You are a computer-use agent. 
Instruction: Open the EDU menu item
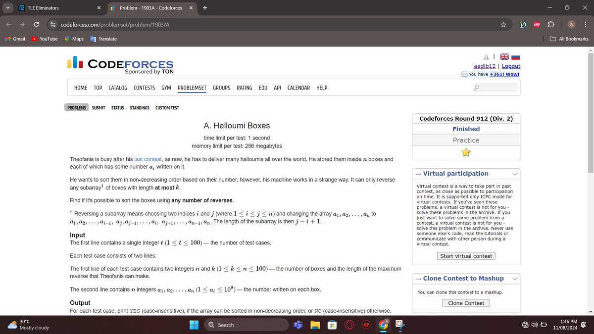[x=263, y=88]
